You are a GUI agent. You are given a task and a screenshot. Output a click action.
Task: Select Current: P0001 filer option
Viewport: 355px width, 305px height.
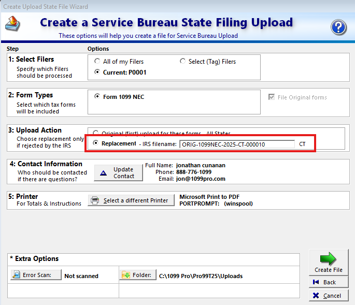96,72
